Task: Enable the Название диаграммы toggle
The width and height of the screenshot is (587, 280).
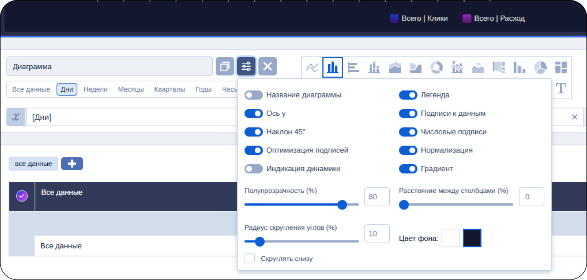Action: pos(254,95)
